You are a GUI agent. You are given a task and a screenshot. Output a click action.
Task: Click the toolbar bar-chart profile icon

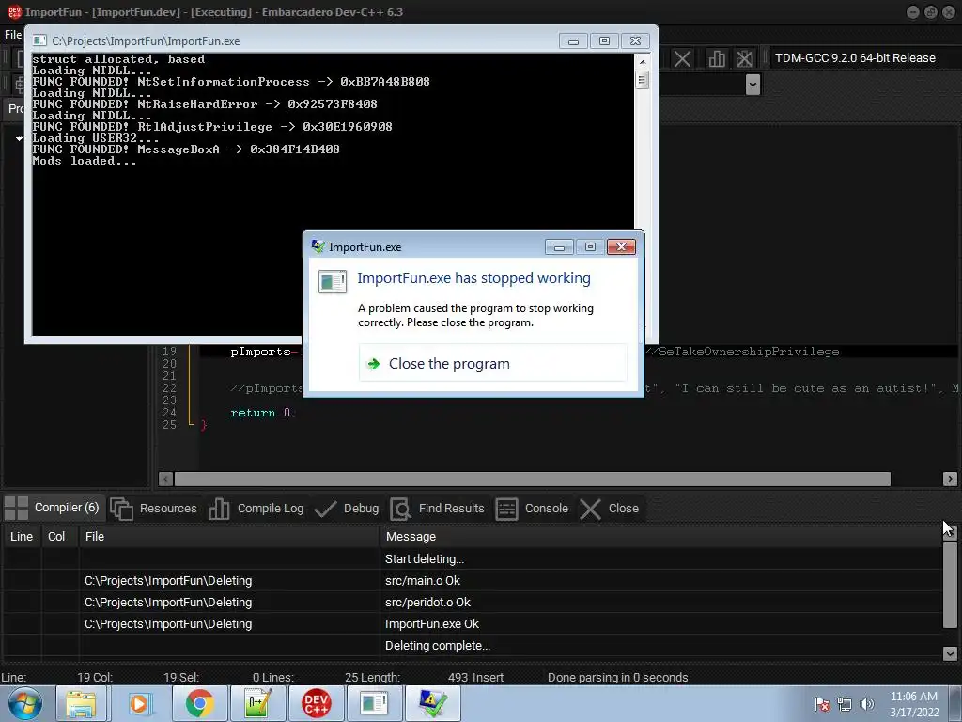[716, 59]
